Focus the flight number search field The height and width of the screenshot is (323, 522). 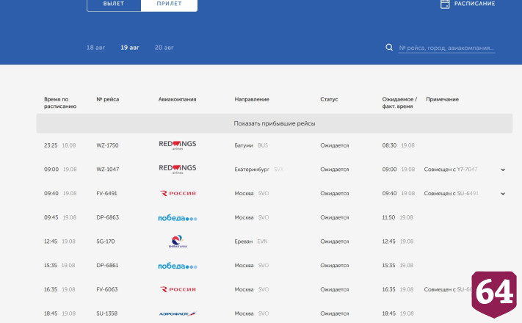tap(446, 48)
